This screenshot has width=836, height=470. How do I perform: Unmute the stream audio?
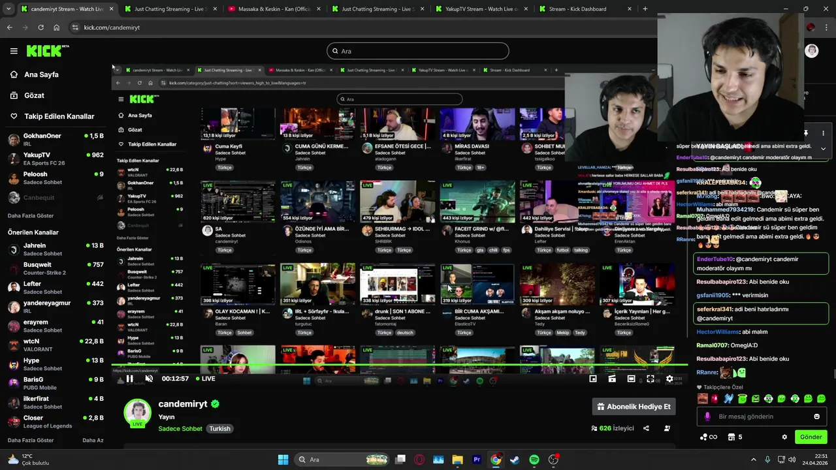149,379
